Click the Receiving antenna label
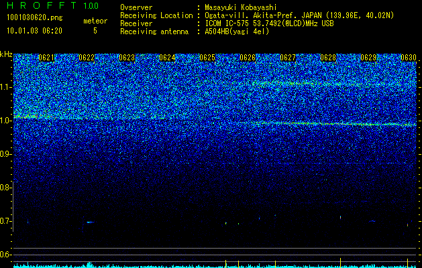The image size is (422, 268). coord(154,31)
